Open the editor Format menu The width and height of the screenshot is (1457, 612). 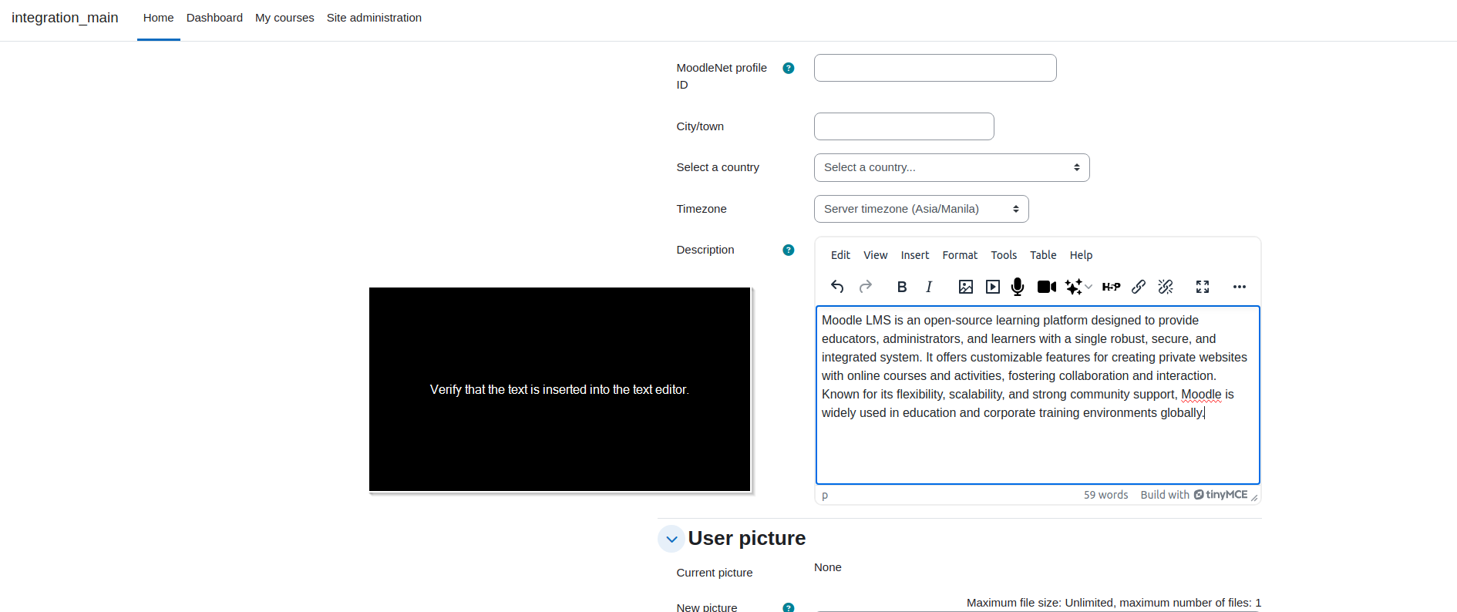(x=960, y=255)
